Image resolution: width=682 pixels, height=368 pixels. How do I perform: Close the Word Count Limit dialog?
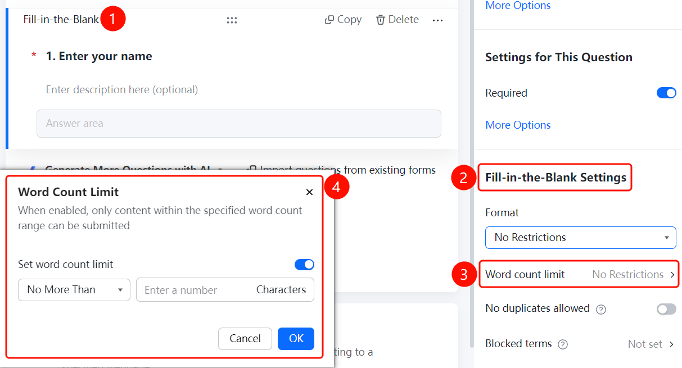click(x=309, y=192)
